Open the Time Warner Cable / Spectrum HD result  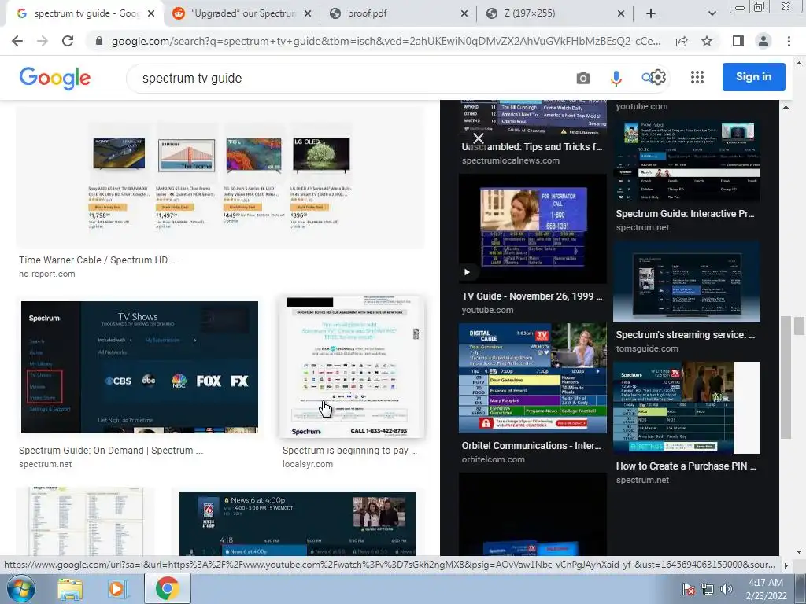(98, 260)
